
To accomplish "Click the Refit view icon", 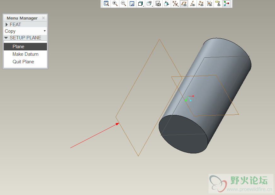I will [x=106, y=3].
